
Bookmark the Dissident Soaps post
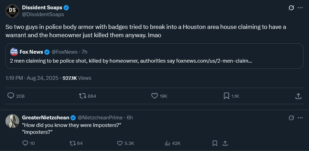click(x=226, y=96)
